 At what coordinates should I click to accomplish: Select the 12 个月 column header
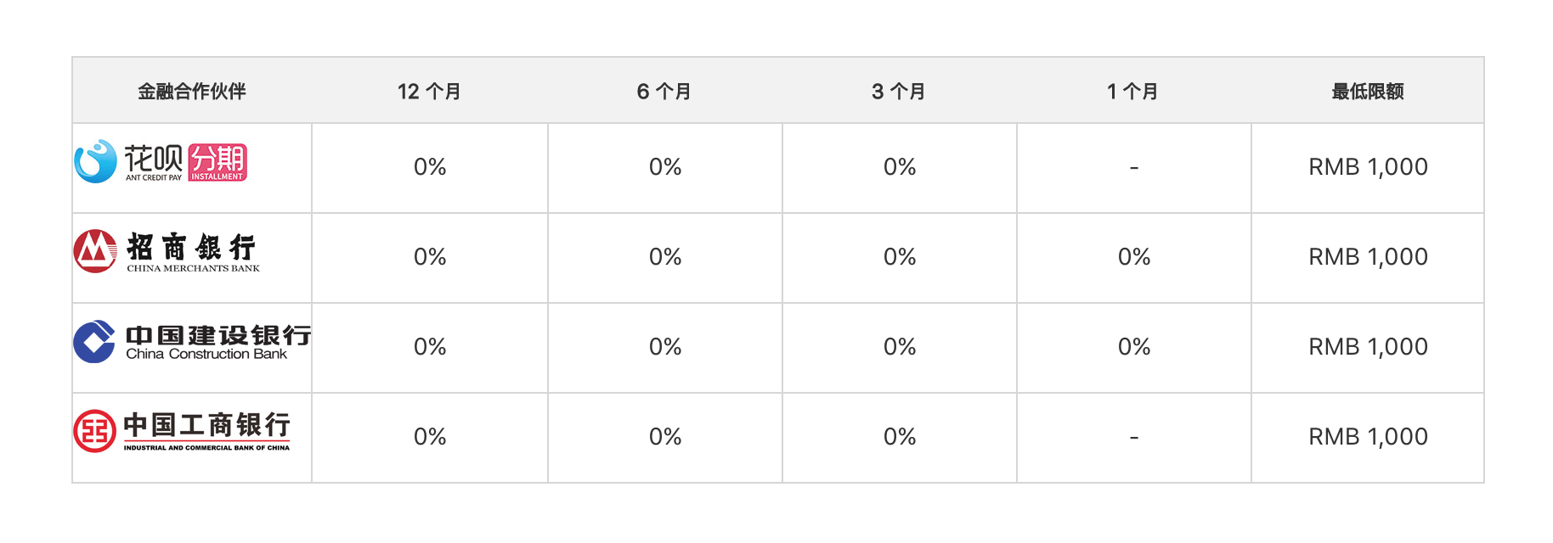point(429,92)
